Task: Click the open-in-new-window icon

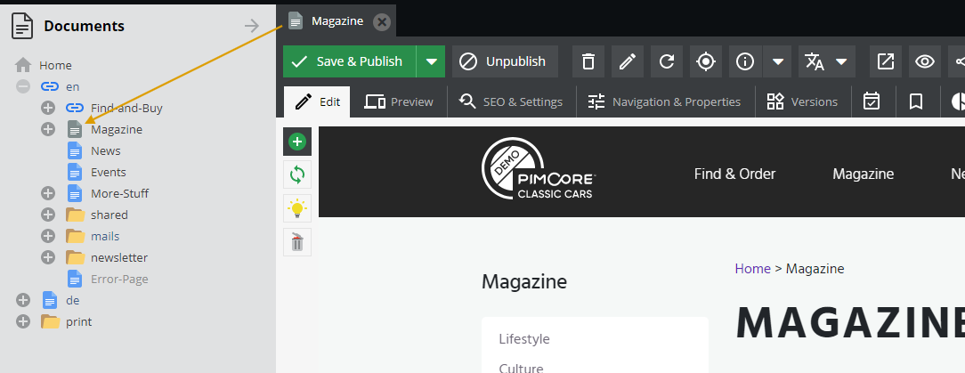Action: (x=886, y=61)
